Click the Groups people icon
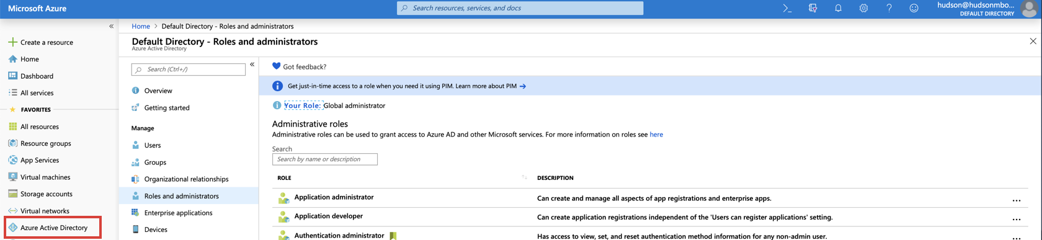 pyautogui.click(x=135, y=162)
